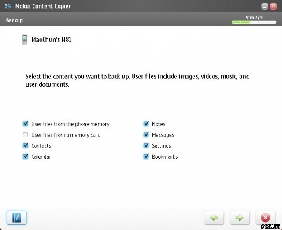Go back with the left green arrow
Image resolution: width=282 pixels, height=230 pixels.
[x=214, y=218]
